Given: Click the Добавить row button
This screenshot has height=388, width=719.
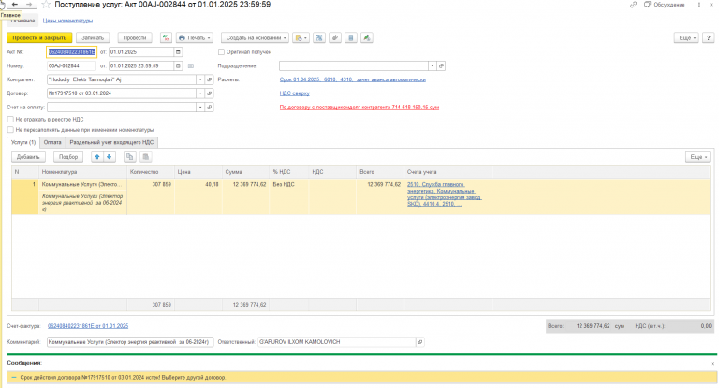Looking at the screenshot, I should tap(28, 157).
